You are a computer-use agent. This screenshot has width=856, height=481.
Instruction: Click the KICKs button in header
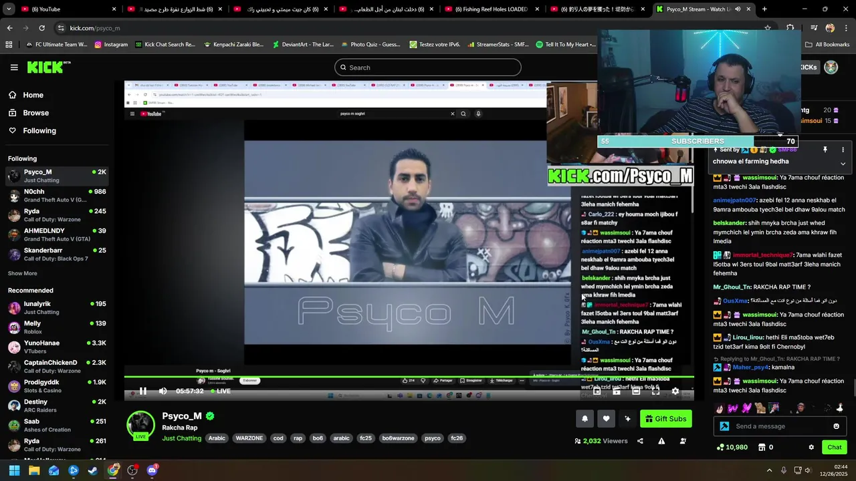(809, 67)
